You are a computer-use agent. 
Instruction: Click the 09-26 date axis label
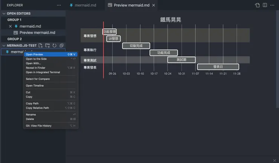pos(112,73)
